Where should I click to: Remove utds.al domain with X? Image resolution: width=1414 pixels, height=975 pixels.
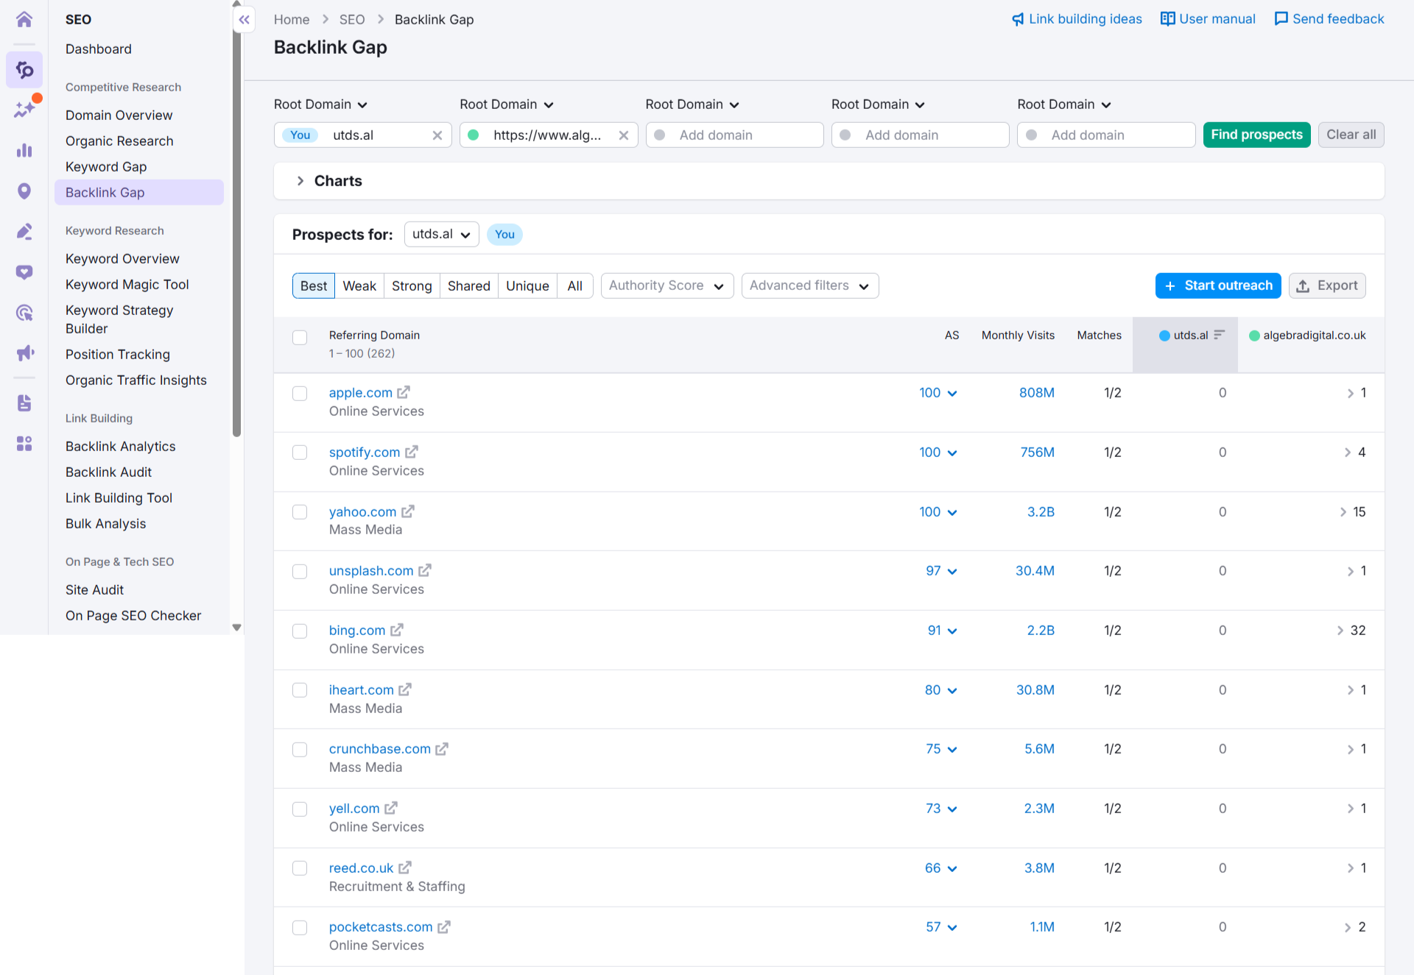click(x=437, y=135)
